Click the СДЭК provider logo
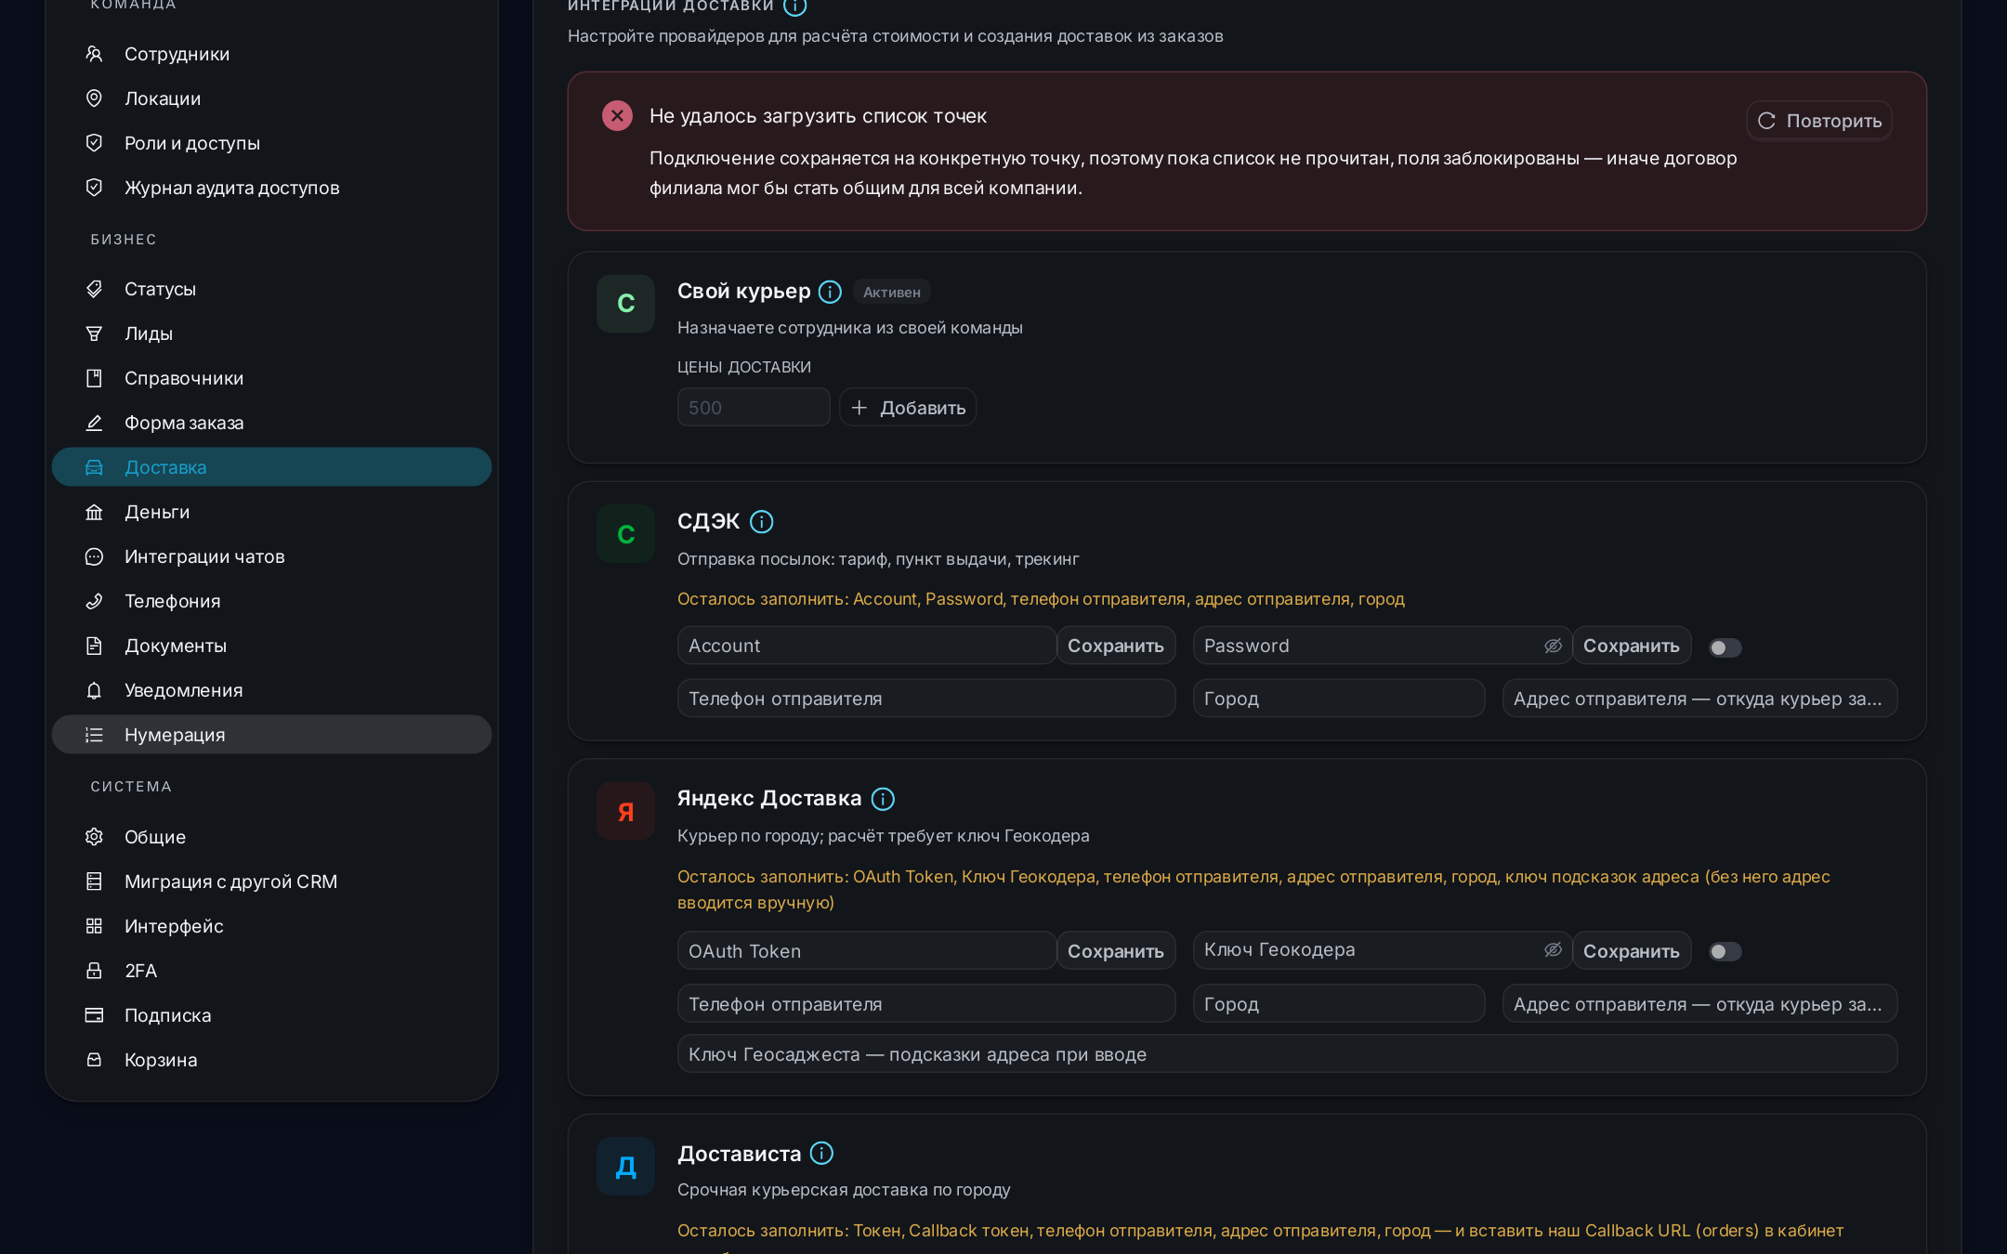The width and height of the screenshot is (2007, 1254). 626,534
